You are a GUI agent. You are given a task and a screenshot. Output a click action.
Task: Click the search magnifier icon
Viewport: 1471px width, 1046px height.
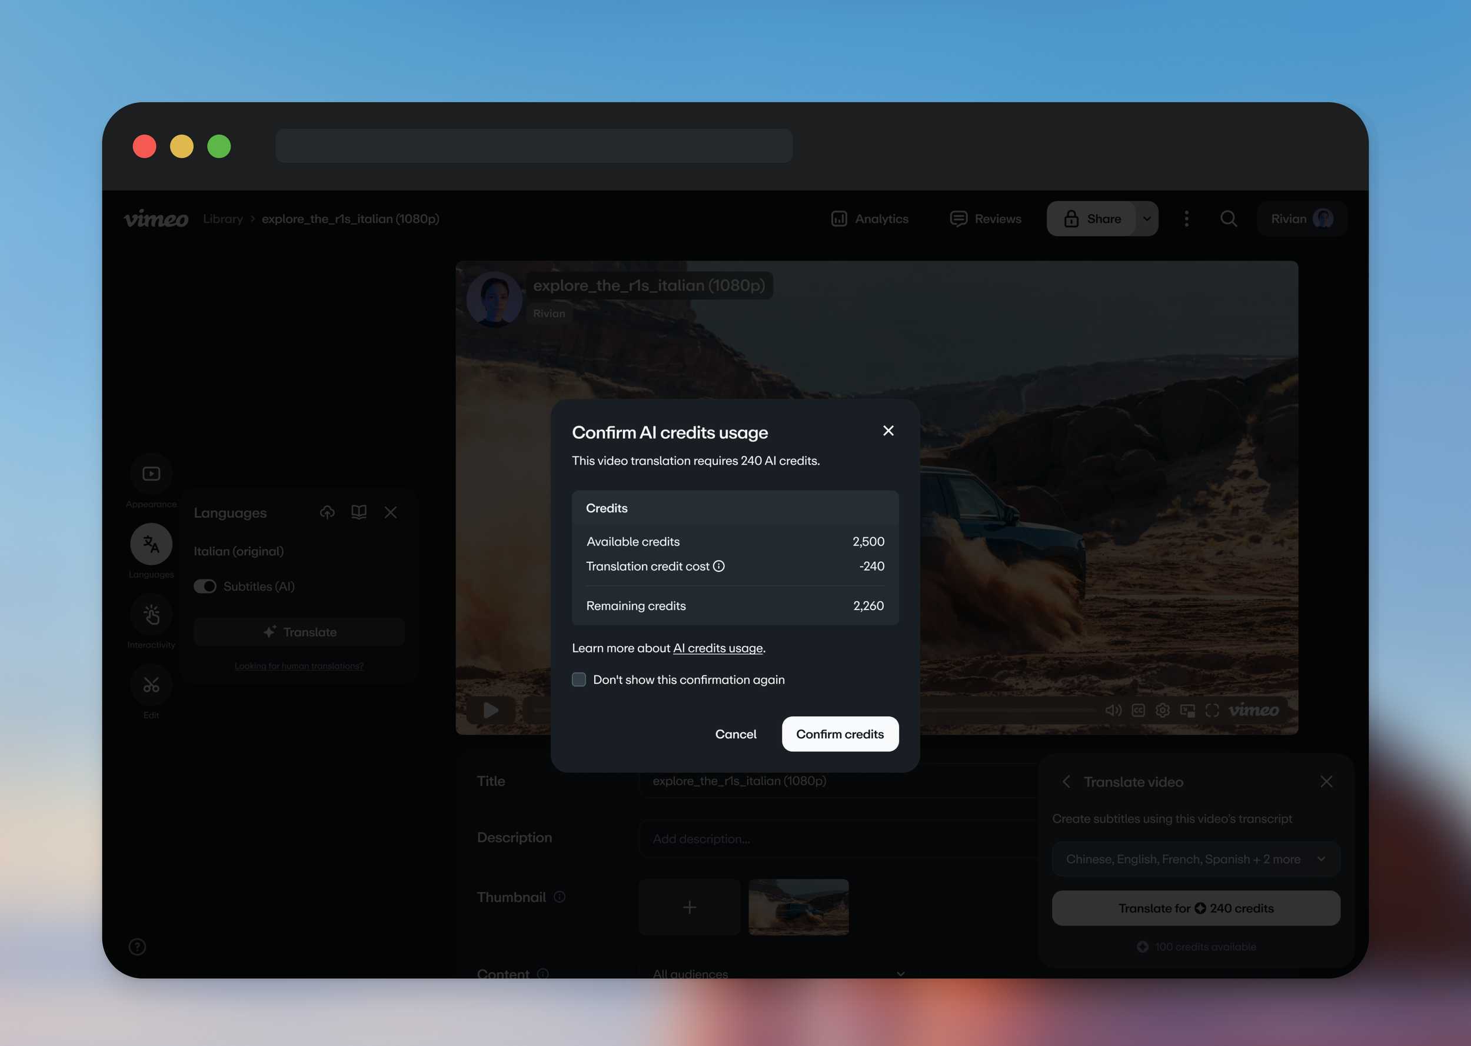coord(1228,219)
